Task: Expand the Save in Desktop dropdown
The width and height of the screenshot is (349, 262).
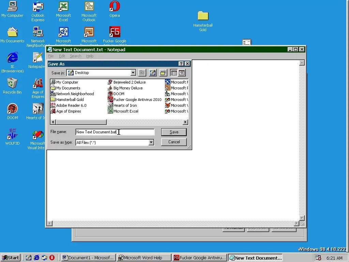Action: [x=133, y=73]
